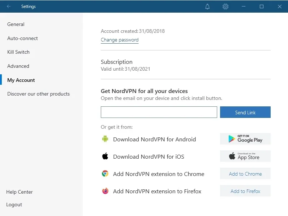Click the Firefox browser icon

105,191
